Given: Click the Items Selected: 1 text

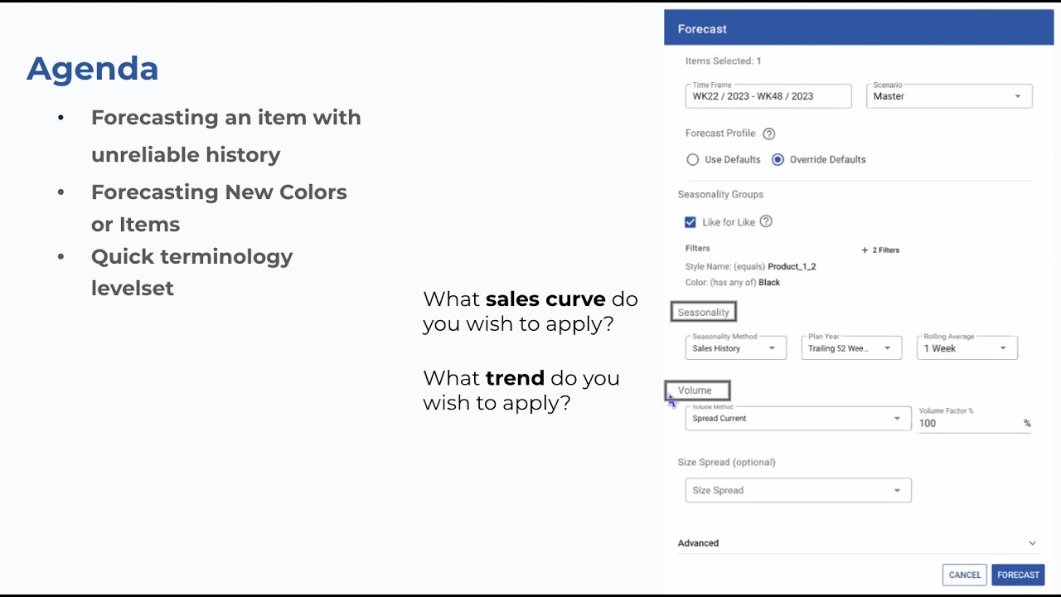Looking at the screenshot, I should (723, 61).
